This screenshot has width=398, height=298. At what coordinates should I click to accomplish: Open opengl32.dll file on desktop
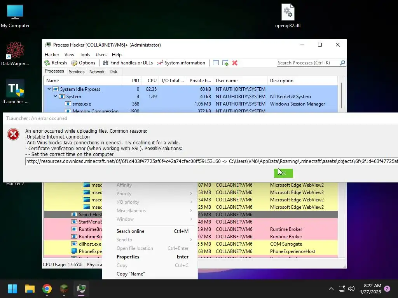[288, 16]
